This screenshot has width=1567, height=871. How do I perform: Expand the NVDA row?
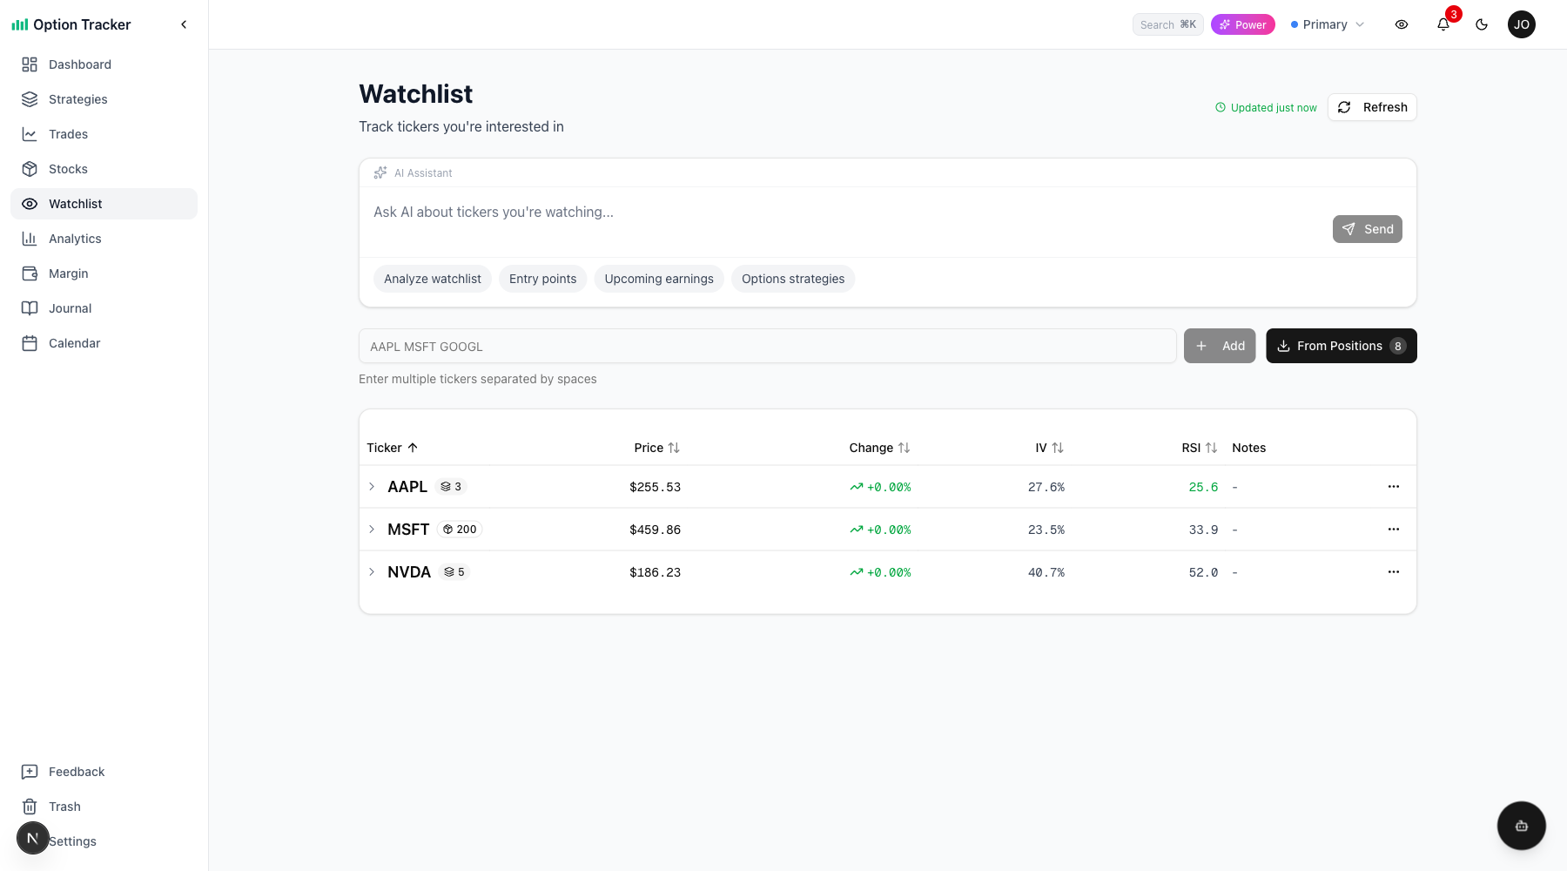pyautogui.click(x=372, y=572)
